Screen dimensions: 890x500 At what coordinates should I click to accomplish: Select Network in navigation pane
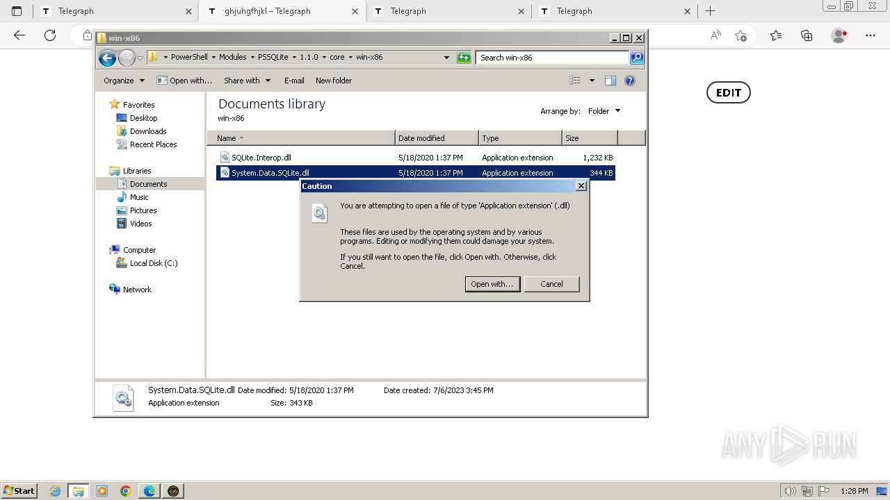coord(137,290)
